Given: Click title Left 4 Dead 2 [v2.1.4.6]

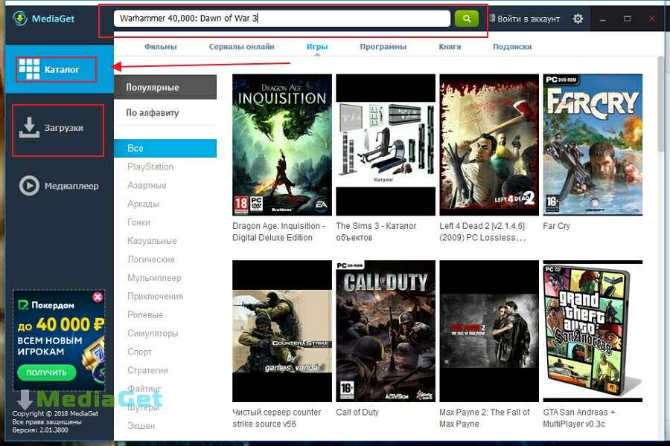Looking at the screenshot, I should 482,232.
